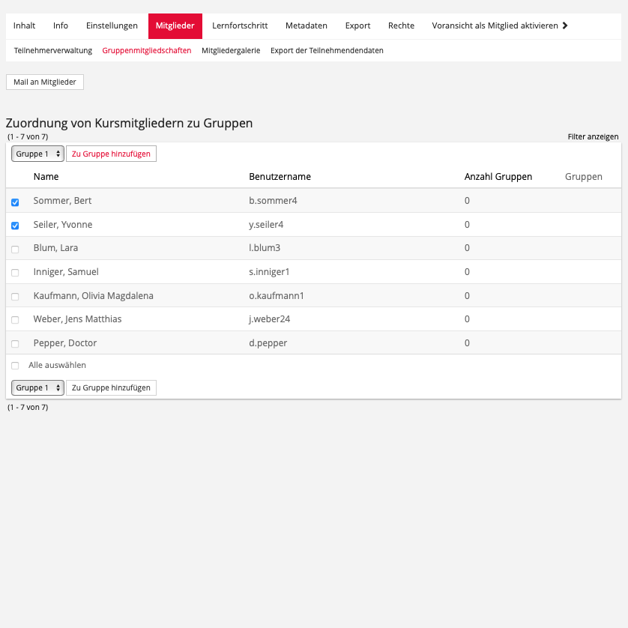Switch to the Einstellungen tab

[112, 25]
